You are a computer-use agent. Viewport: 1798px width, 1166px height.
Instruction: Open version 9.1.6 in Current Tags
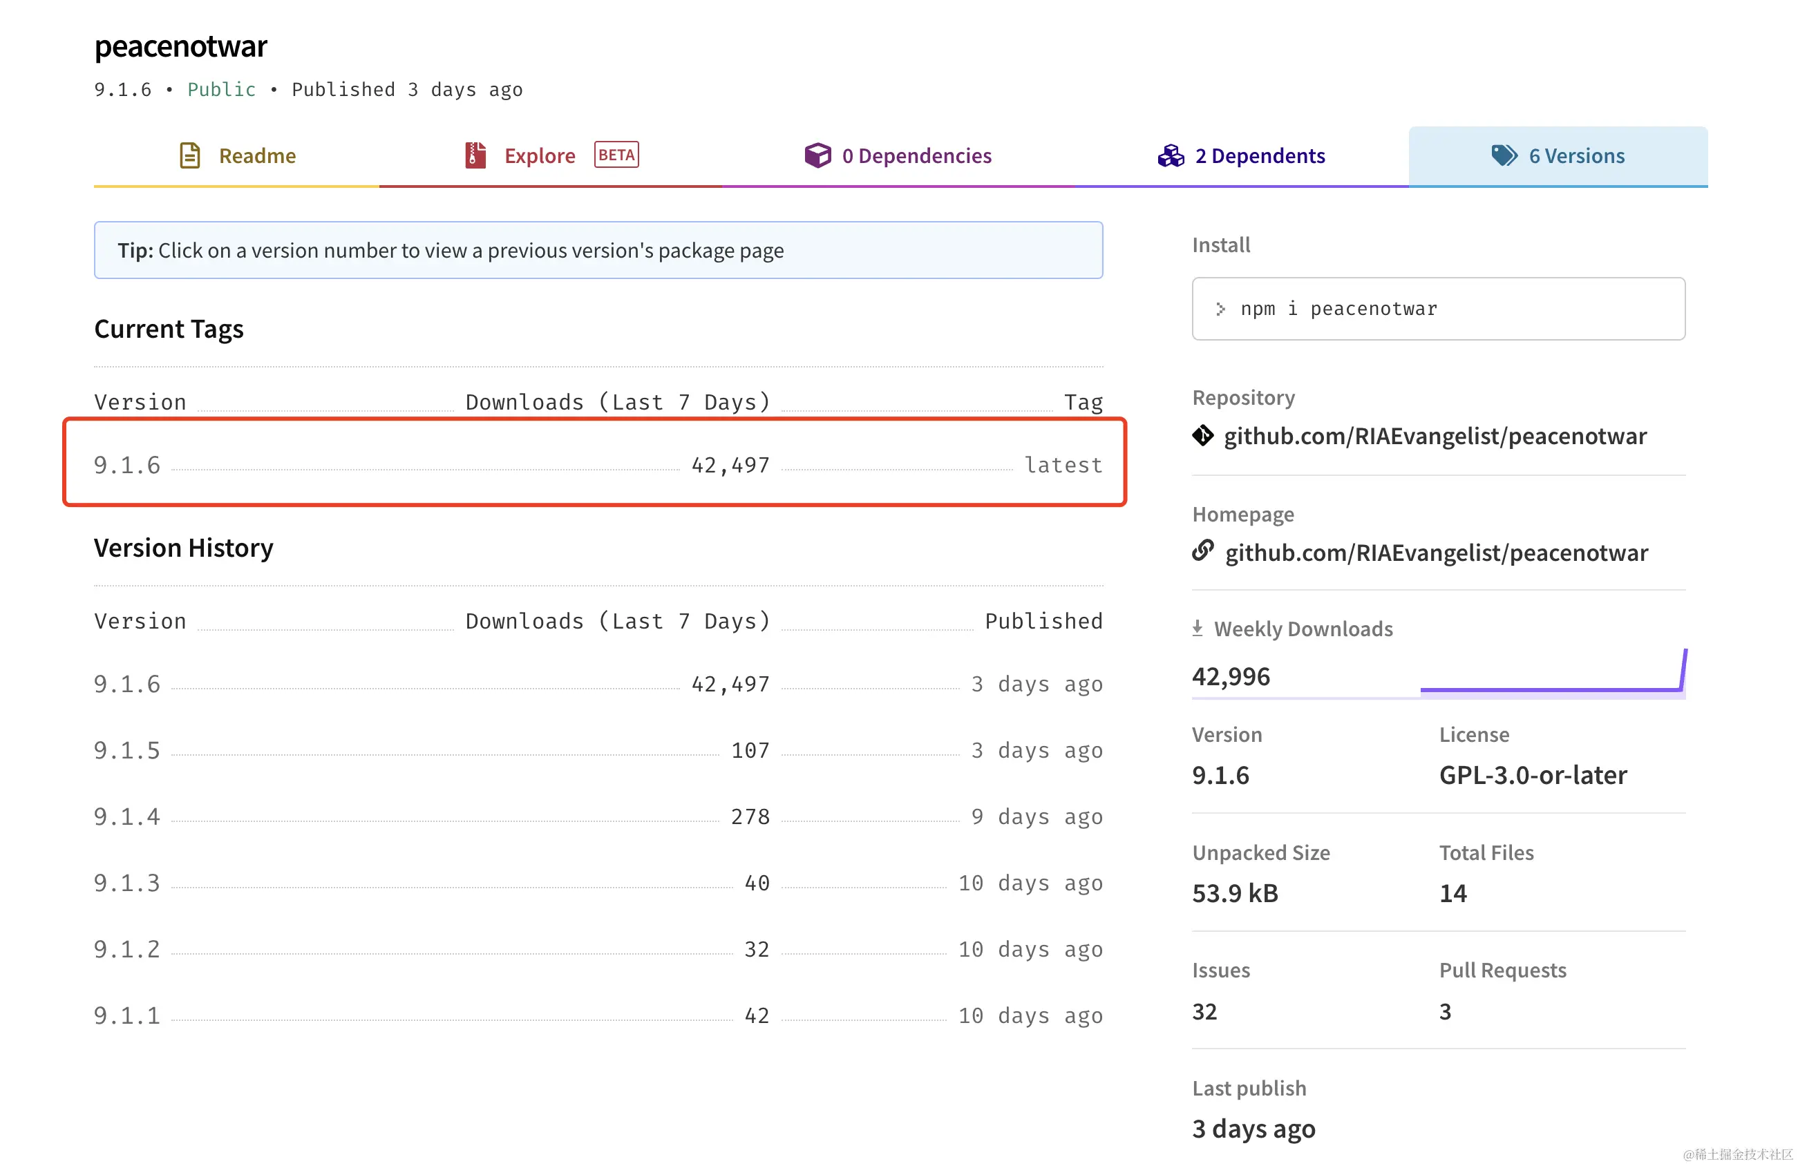point(127,465)
